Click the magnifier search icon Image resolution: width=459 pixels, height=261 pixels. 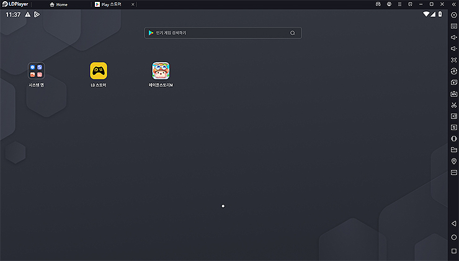292,33
